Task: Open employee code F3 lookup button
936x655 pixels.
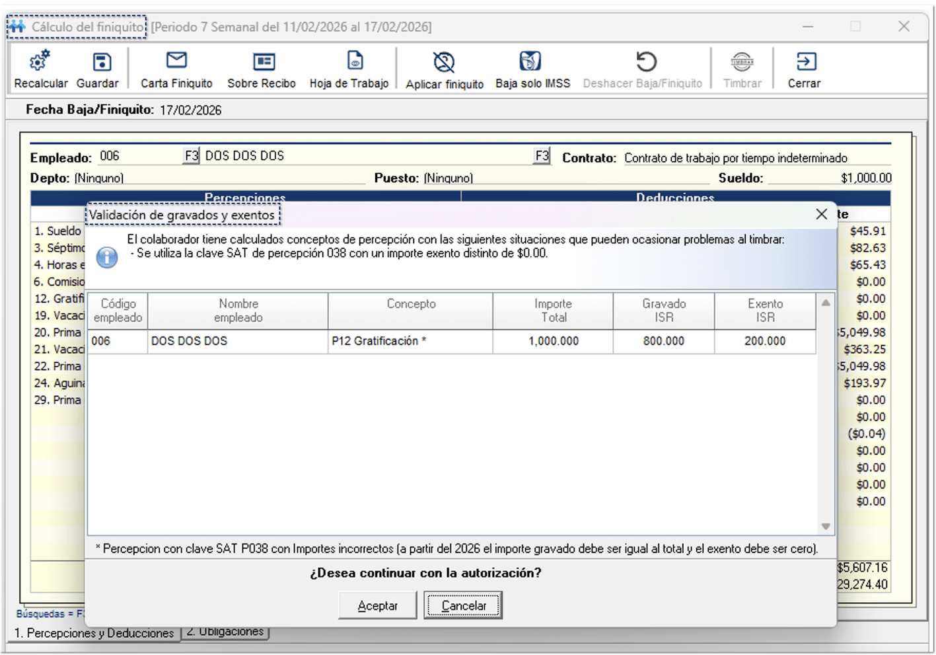Action: coord(191,156)
